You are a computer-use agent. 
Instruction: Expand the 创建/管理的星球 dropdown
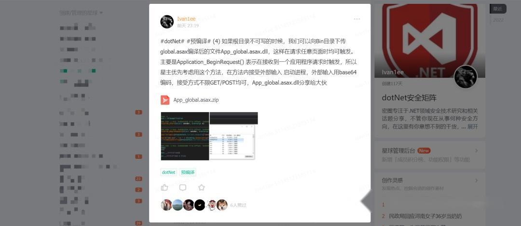[x=81, y=13]
